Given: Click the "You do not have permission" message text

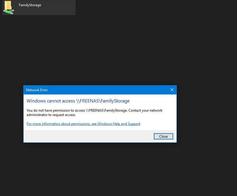Looking at the screenshot, I should (94, 113).
